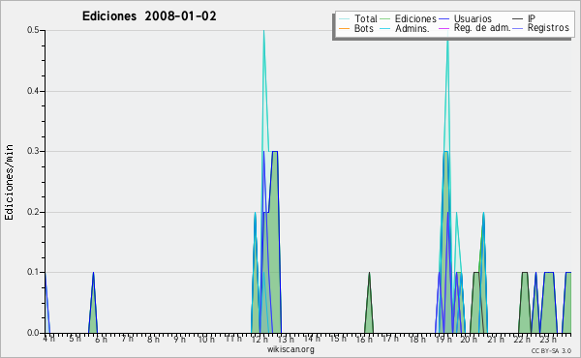The height and width of the screenshot is (358, 581).
Task: Click the 'CC BY-SA 3.0' license text
Action: 551,350
